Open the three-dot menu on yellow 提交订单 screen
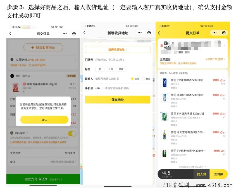236x188 pixels. click(214, 33)
